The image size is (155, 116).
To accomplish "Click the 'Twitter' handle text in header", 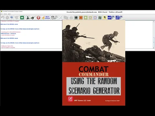I will (x=115, y=12).
